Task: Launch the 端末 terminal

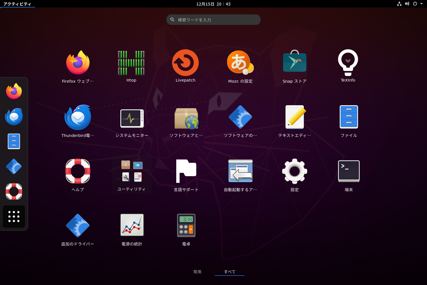Action: pyautogui.click(x=349, y=171)
